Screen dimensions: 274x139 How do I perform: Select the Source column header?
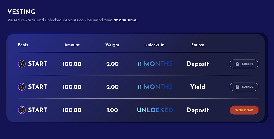[x=198, y=45]
